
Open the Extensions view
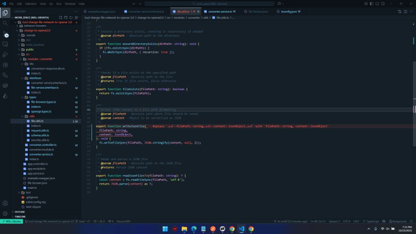point(5,65)
